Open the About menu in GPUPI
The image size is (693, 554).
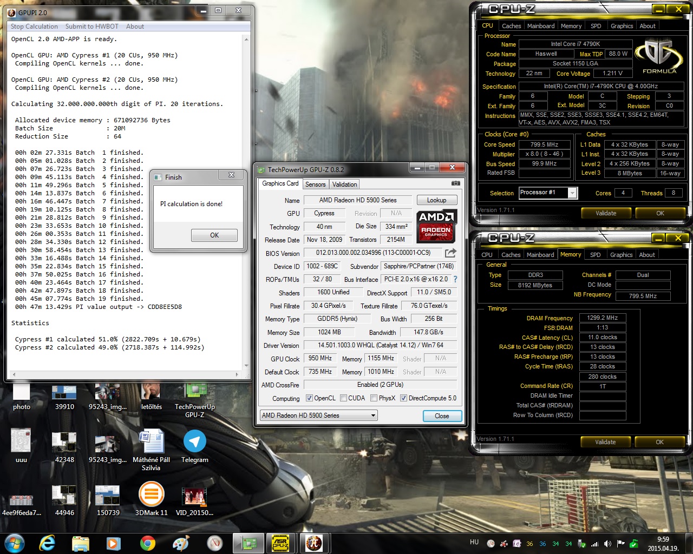(135, 27)
